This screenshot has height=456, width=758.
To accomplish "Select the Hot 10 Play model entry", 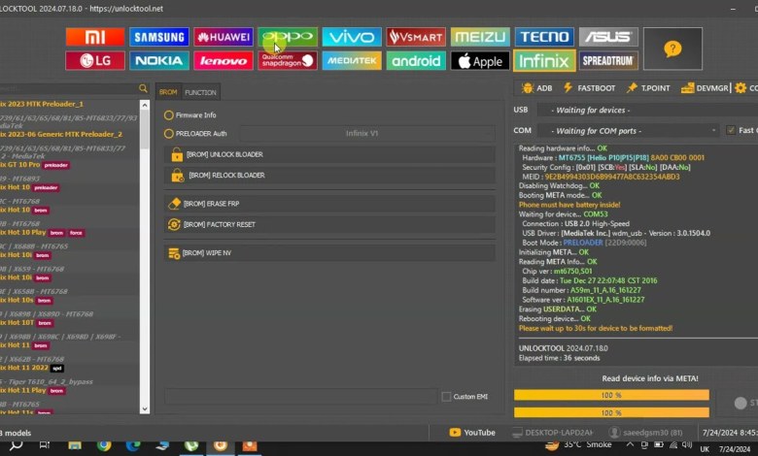I will coord(43,233).
